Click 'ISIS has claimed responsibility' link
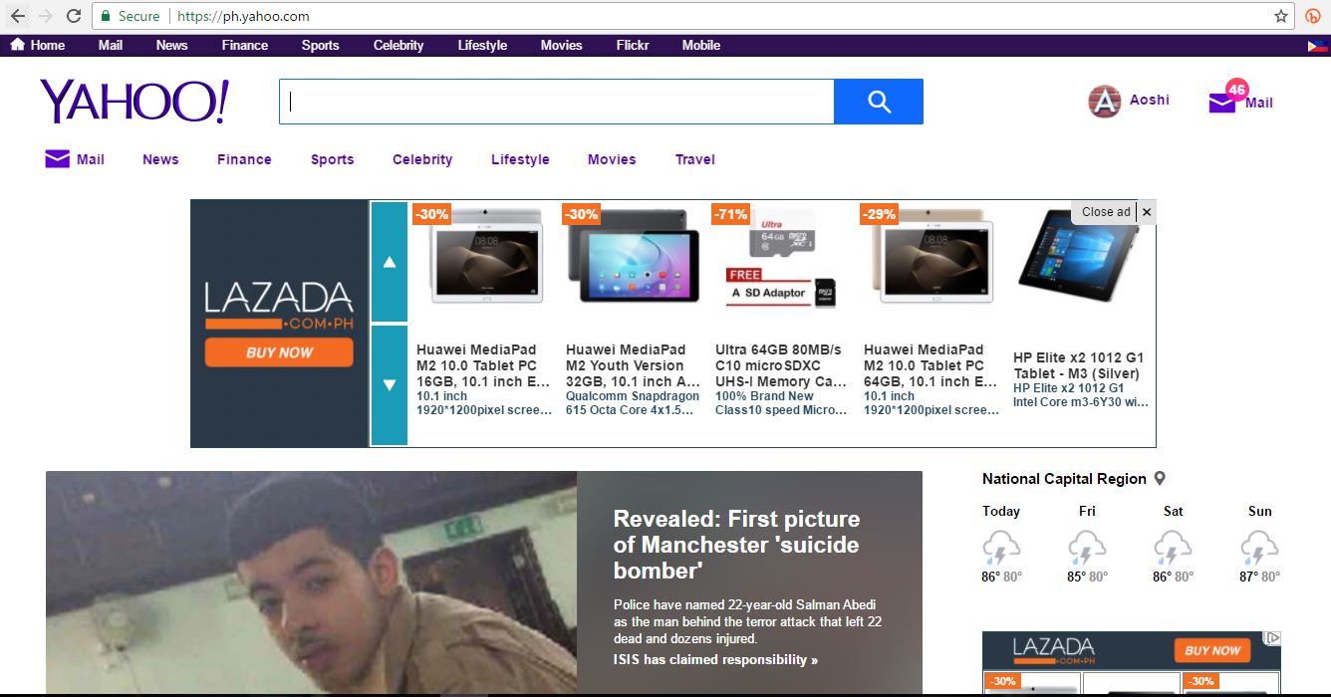The width and height of the screenshot is (1331, 697). click(x=715, y=659)
